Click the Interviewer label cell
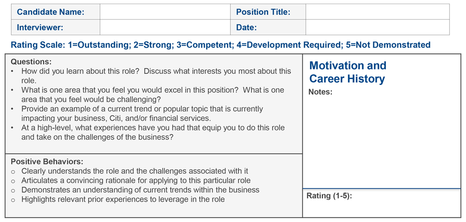 coord(56,28)
